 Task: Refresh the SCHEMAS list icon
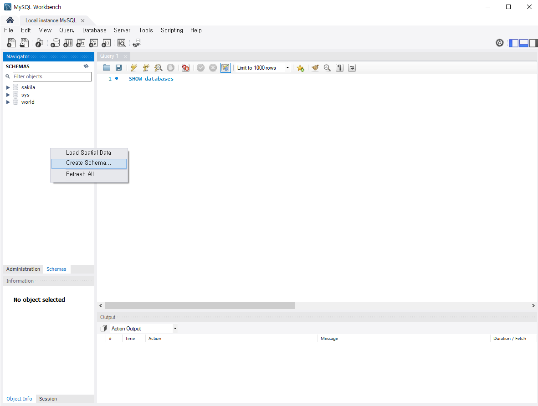point(86,66)
